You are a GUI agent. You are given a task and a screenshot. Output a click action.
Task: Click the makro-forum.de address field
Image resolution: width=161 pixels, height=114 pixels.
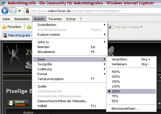point(92,11)
